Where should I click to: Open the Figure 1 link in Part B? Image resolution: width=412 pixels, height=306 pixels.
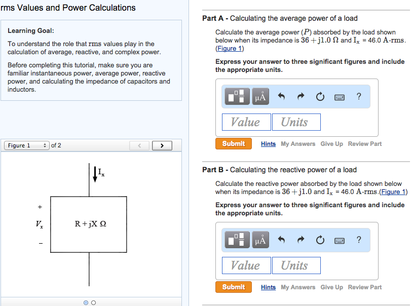(x=395, y=192)
